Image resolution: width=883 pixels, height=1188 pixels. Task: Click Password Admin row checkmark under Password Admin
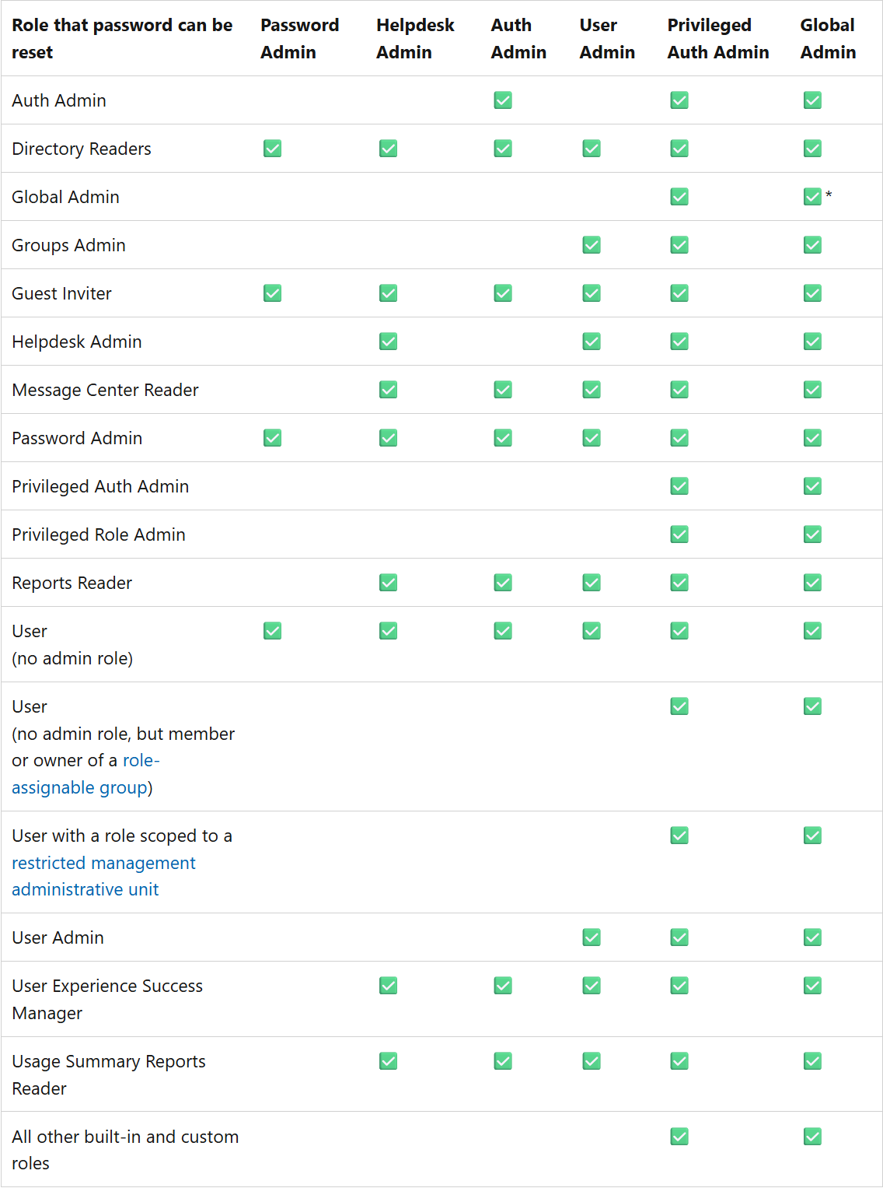(x=272, y=438)
